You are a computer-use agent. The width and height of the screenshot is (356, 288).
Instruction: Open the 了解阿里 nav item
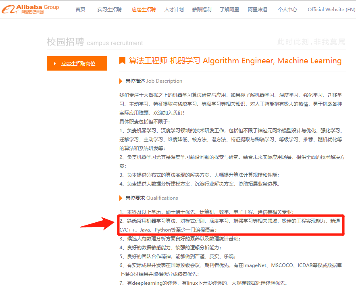point(229,10)
